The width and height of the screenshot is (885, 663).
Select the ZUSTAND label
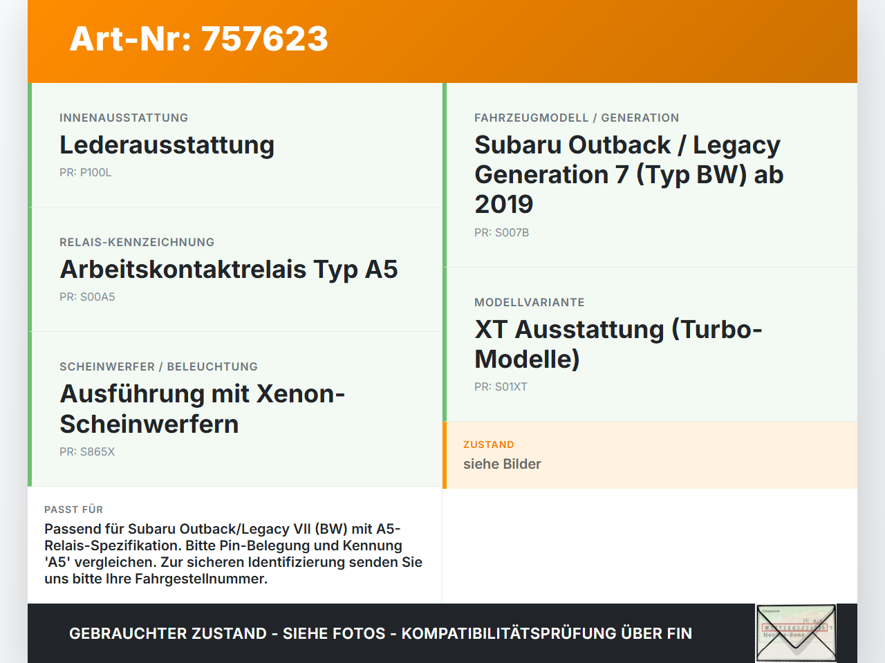pyautogui.click(x=489, y=445)
